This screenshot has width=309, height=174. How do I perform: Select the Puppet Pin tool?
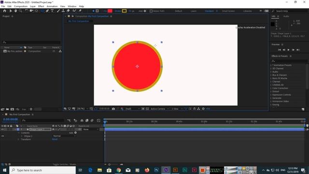(x=80, y=11)
